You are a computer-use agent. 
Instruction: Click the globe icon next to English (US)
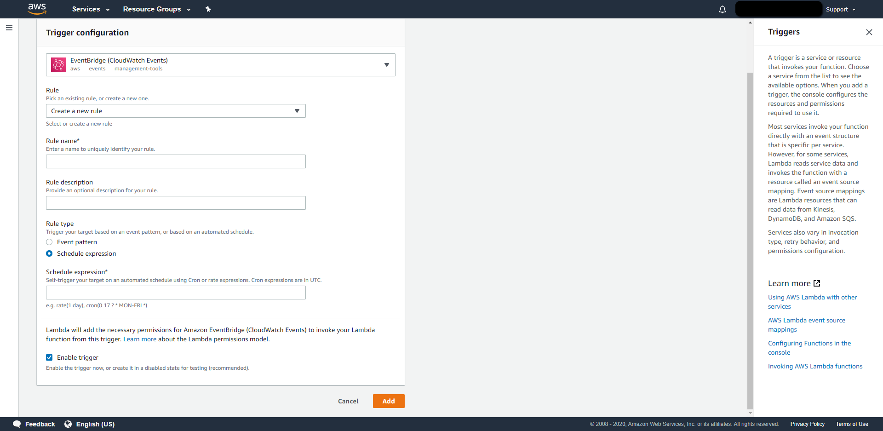pyautogui.click(x=68, y=424)
